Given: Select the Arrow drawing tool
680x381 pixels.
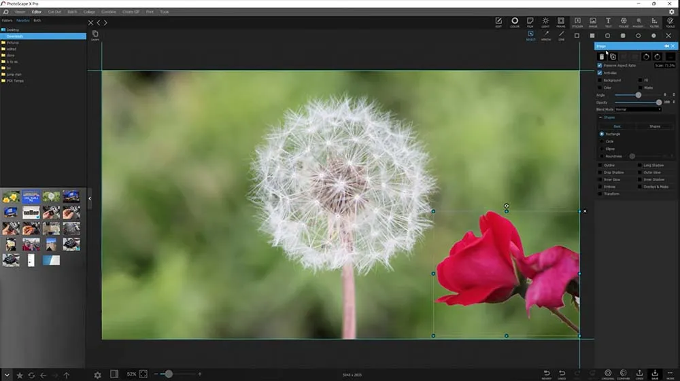Looking at the screenshot, I should coord(545,35).
